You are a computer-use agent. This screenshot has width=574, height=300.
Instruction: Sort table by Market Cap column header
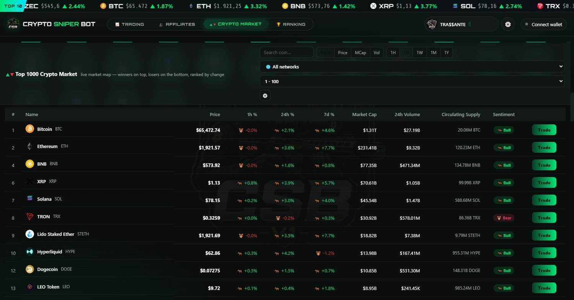click(364, 114)
